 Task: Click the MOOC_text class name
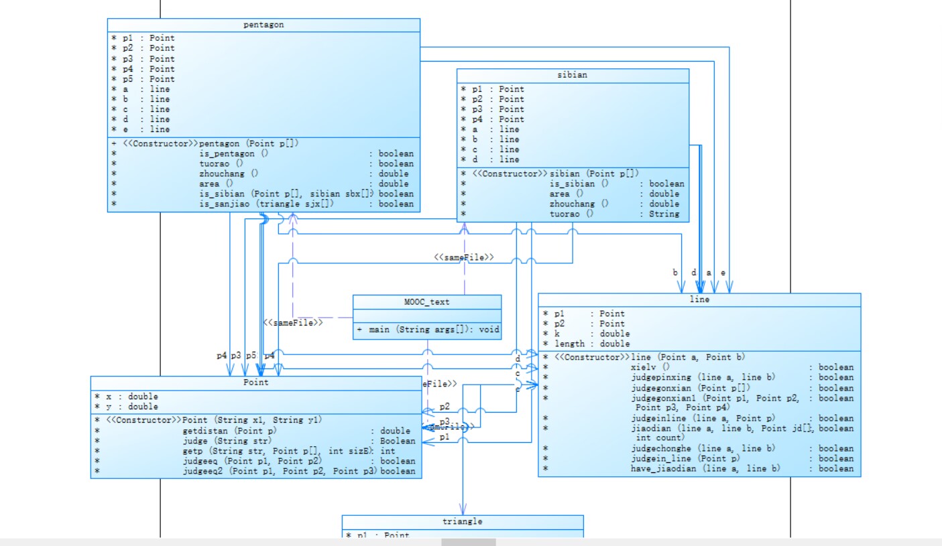tap(427, 302)
